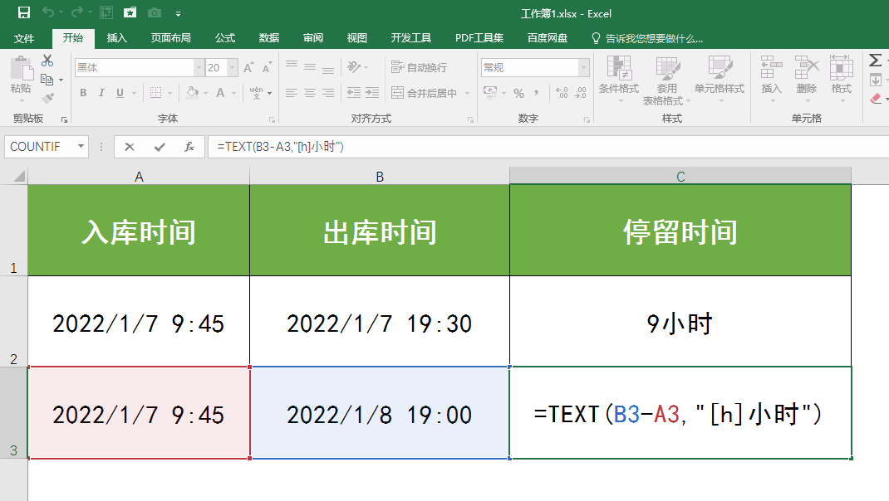Screen dimensions: 889x501
Task: Toggle align text right
Action: [x=328, y=93]
